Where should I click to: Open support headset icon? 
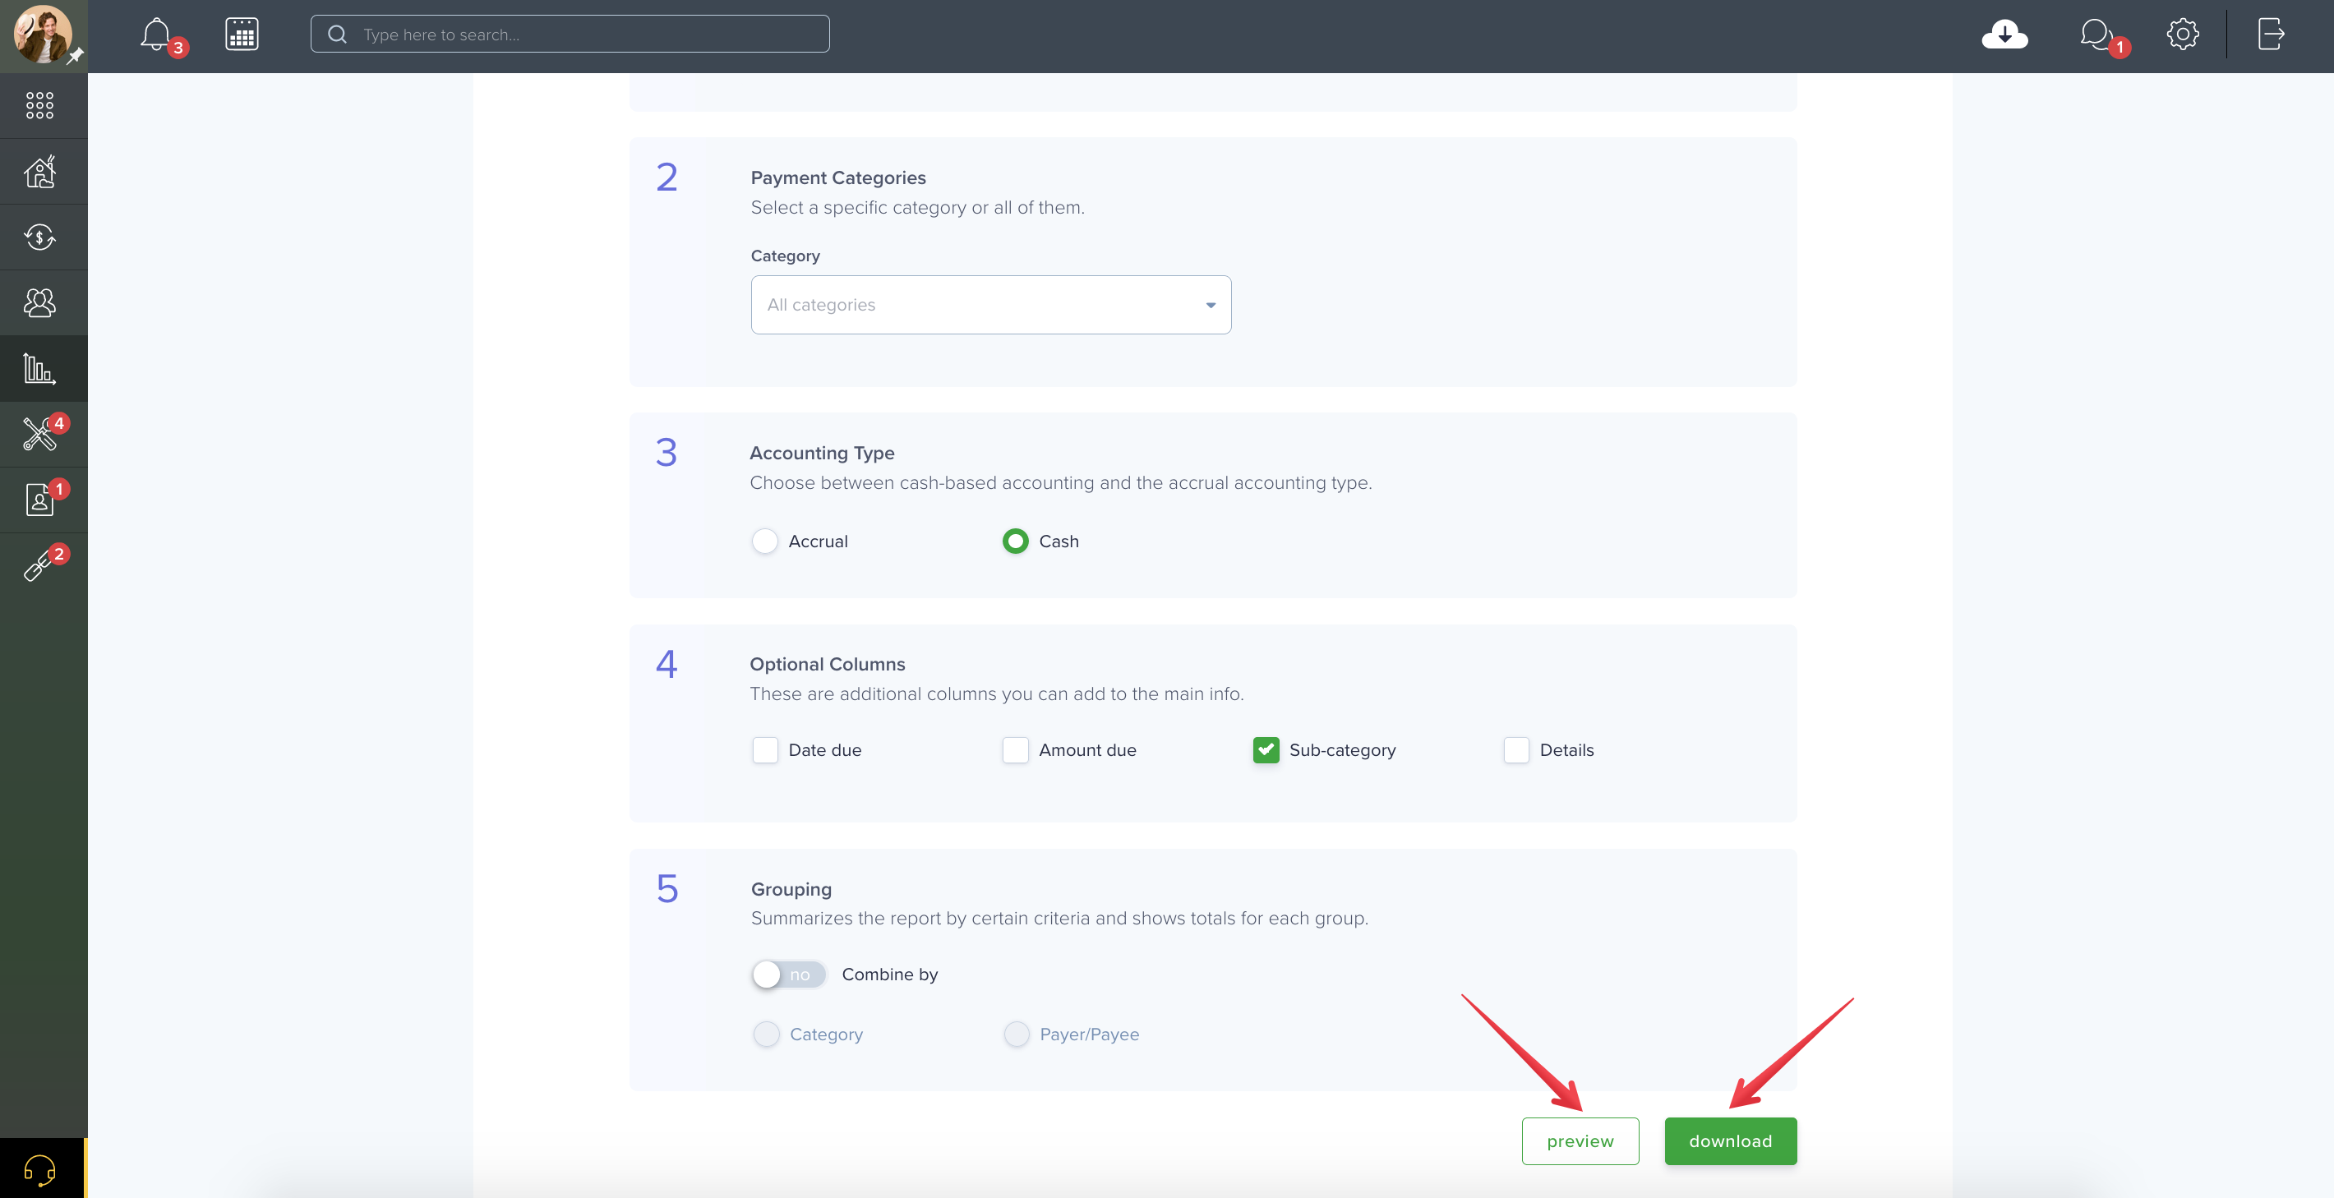coord(40,1170)
